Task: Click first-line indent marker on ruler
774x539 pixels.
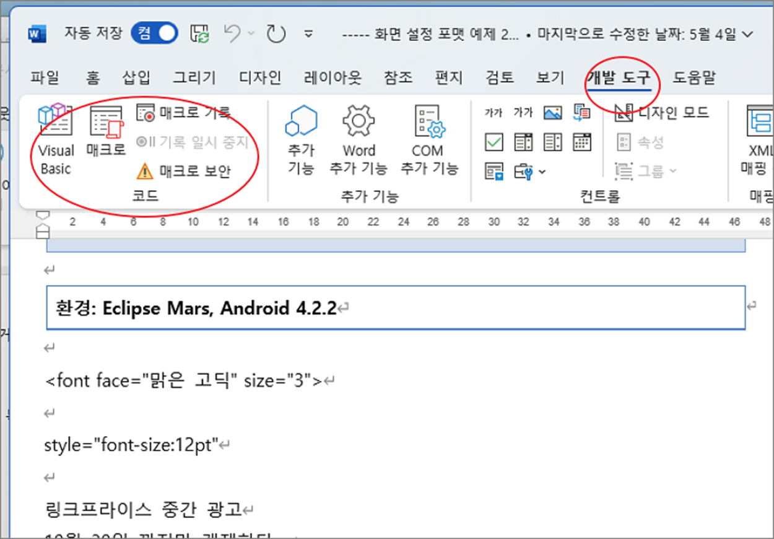Action: [43, 216]
